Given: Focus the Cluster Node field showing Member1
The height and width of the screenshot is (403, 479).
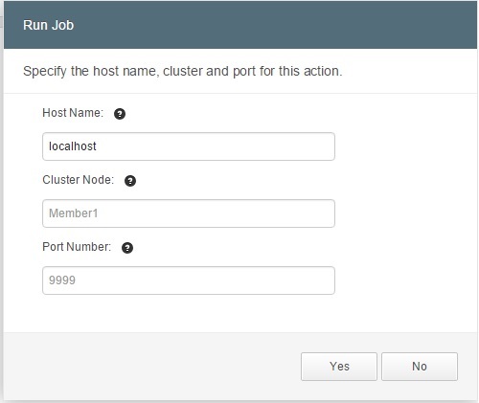Looking at the screenshot, I should 189,213.
